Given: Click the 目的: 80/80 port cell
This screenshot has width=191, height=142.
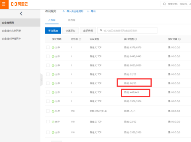Looking at the screenshot, I should 130,83.
